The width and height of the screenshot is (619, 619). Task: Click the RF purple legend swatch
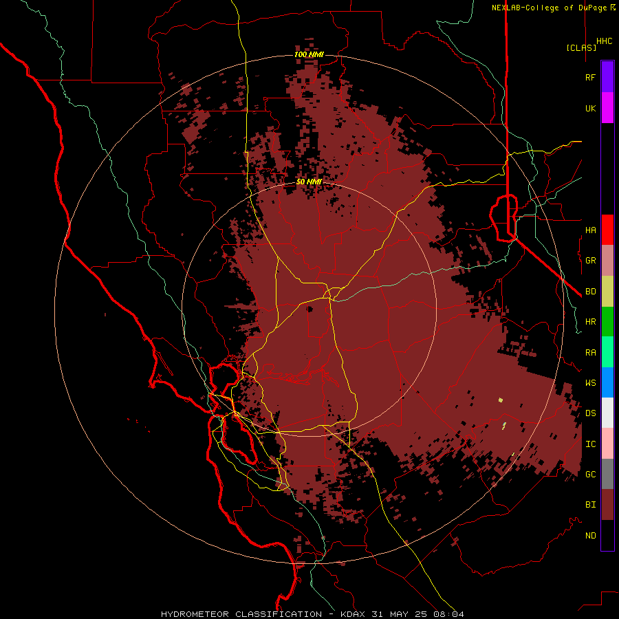click(x=607, y=77)
